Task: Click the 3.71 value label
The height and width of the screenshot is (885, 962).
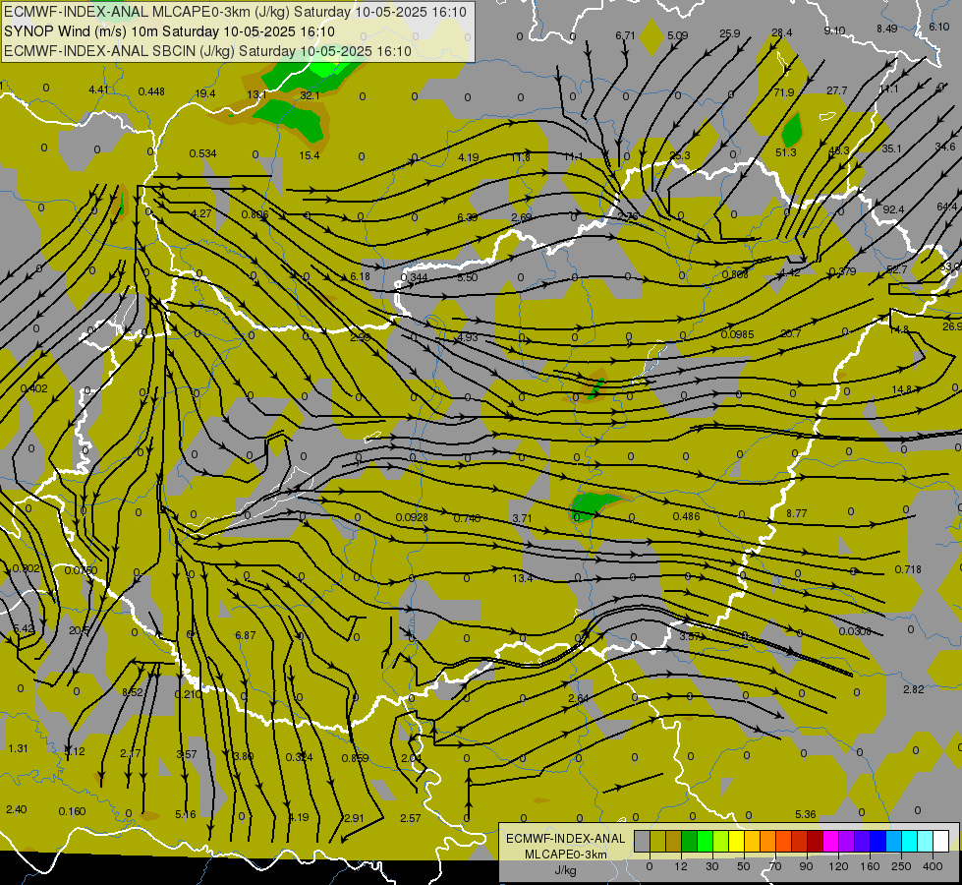Action: pos(522,518)
